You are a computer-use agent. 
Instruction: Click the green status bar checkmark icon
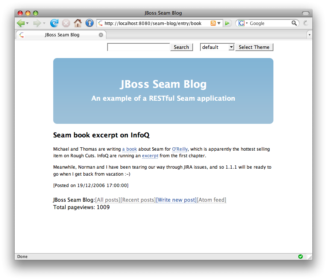(301, 256)
